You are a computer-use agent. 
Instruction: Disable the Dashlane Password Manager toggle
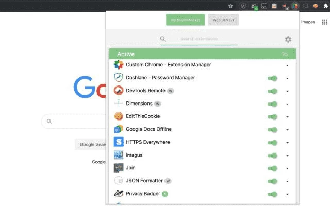tap(273, 78)
